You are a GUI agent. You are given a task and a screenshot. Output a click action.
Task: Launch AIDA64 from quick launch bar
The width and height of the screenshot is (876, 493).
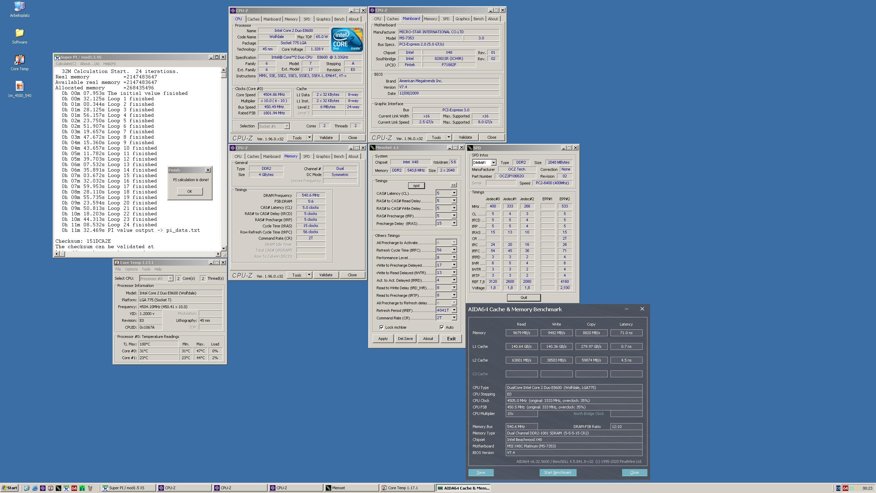(74, 488)
